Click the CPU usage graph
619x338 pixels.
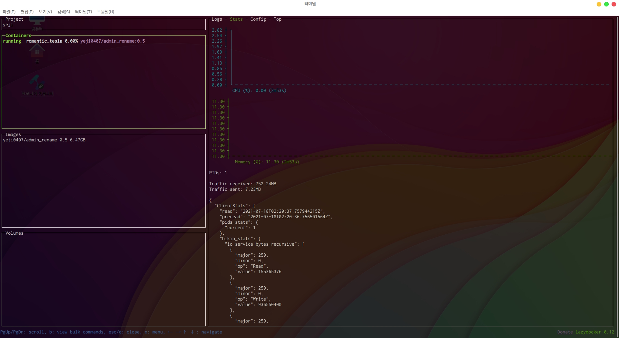[x=419, y=58]
